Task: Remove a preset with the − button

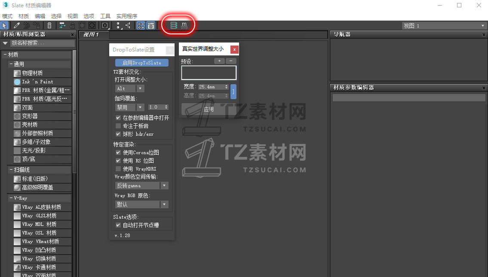Action: coord(231,61)
